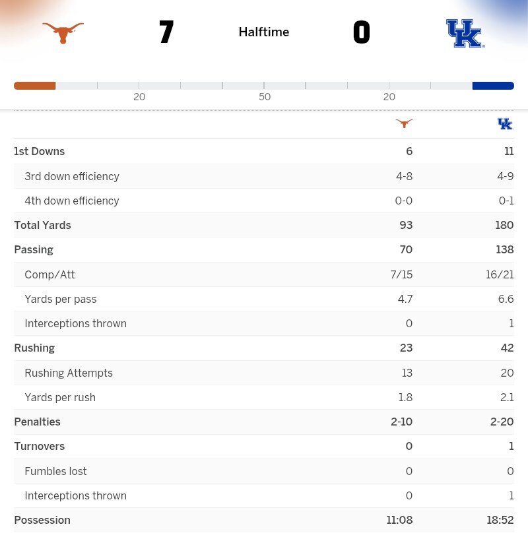The width and height of the screenshot is (528, 537).
Task: Click Texas score of 7
Action: [166, 32]
